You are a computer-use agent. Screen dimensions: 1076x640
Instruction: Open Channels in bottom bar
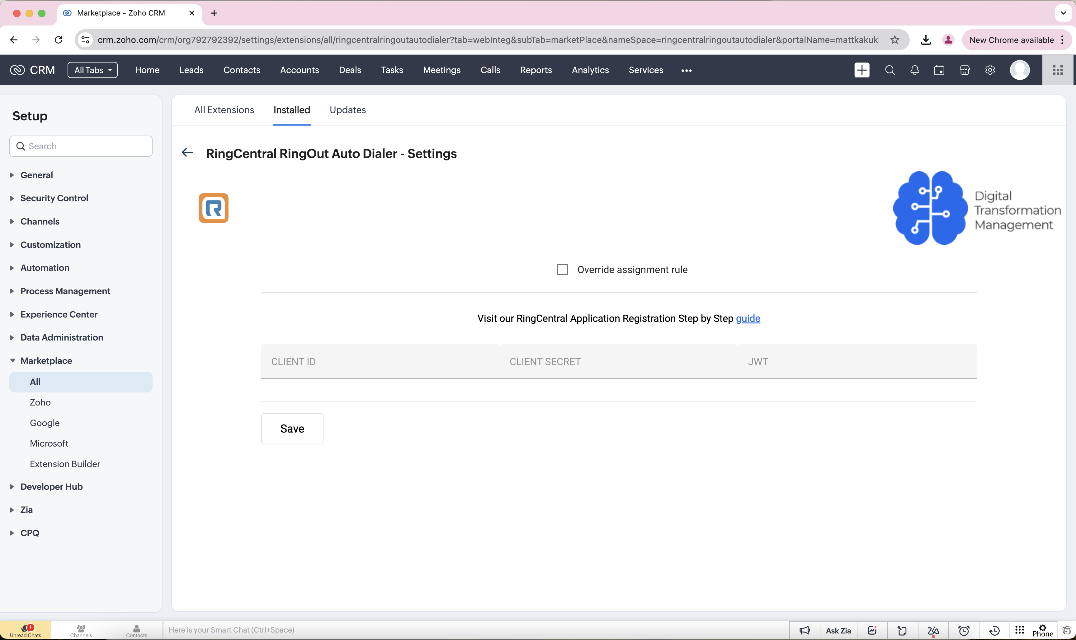(x=81, y=630)
